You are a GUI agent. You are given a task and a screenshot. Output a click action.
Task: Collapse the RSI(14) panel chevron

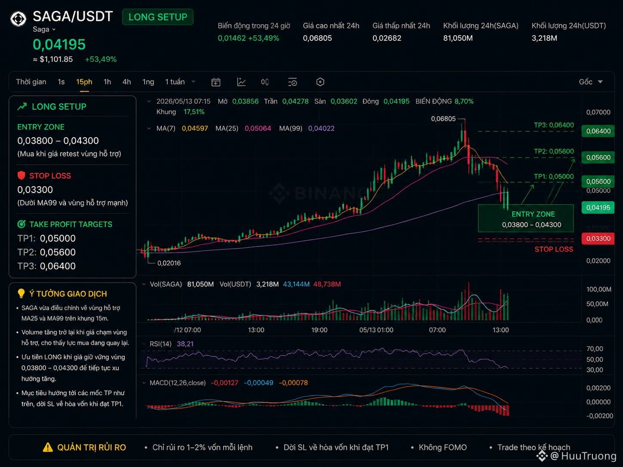(144, 344)
